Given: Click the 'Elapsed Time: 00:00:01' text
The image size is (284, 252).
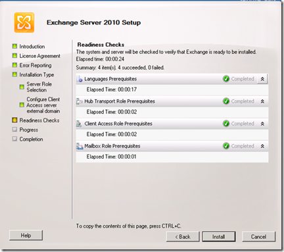Looking at the screenshot, I should 112,157.
